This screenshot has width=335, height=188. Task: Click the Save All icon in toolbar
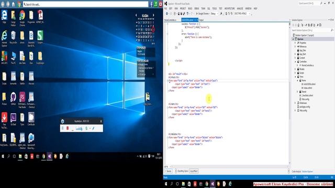[184, 14]
